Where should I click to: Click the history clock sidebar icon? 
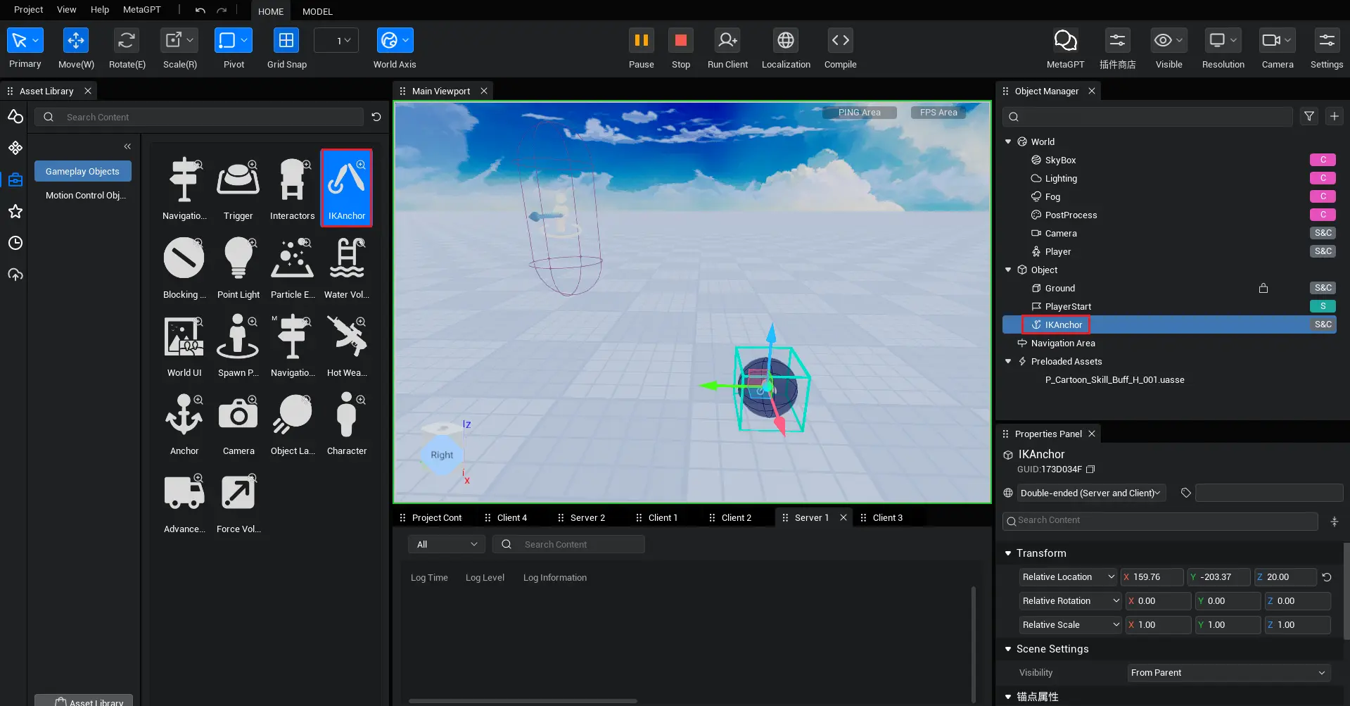click(x=15, y=243)
